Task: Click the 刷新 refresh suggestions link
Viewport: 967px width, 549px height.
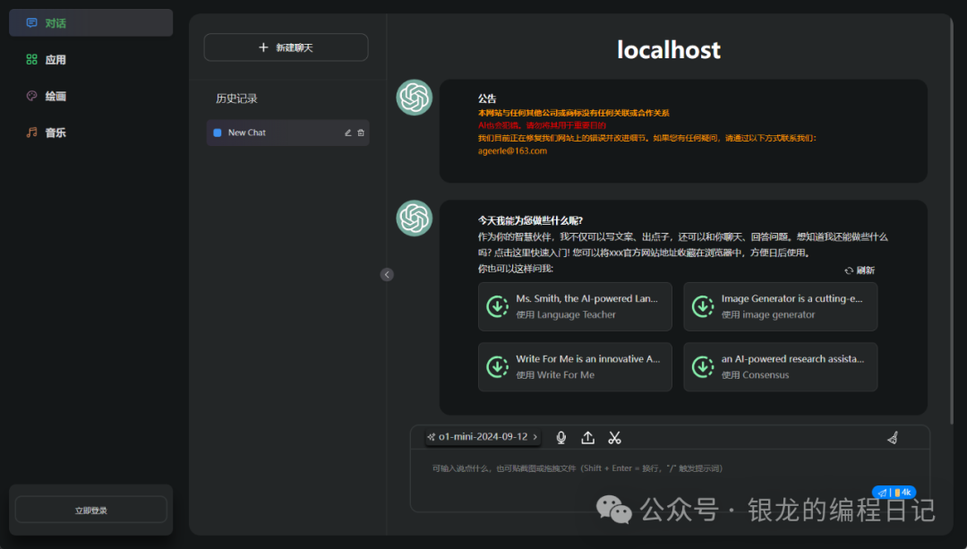Action: 860,270
